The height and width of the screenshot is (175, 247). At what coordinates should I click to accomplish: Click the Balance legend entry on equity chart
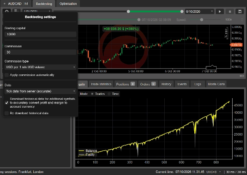click(88, 151)
